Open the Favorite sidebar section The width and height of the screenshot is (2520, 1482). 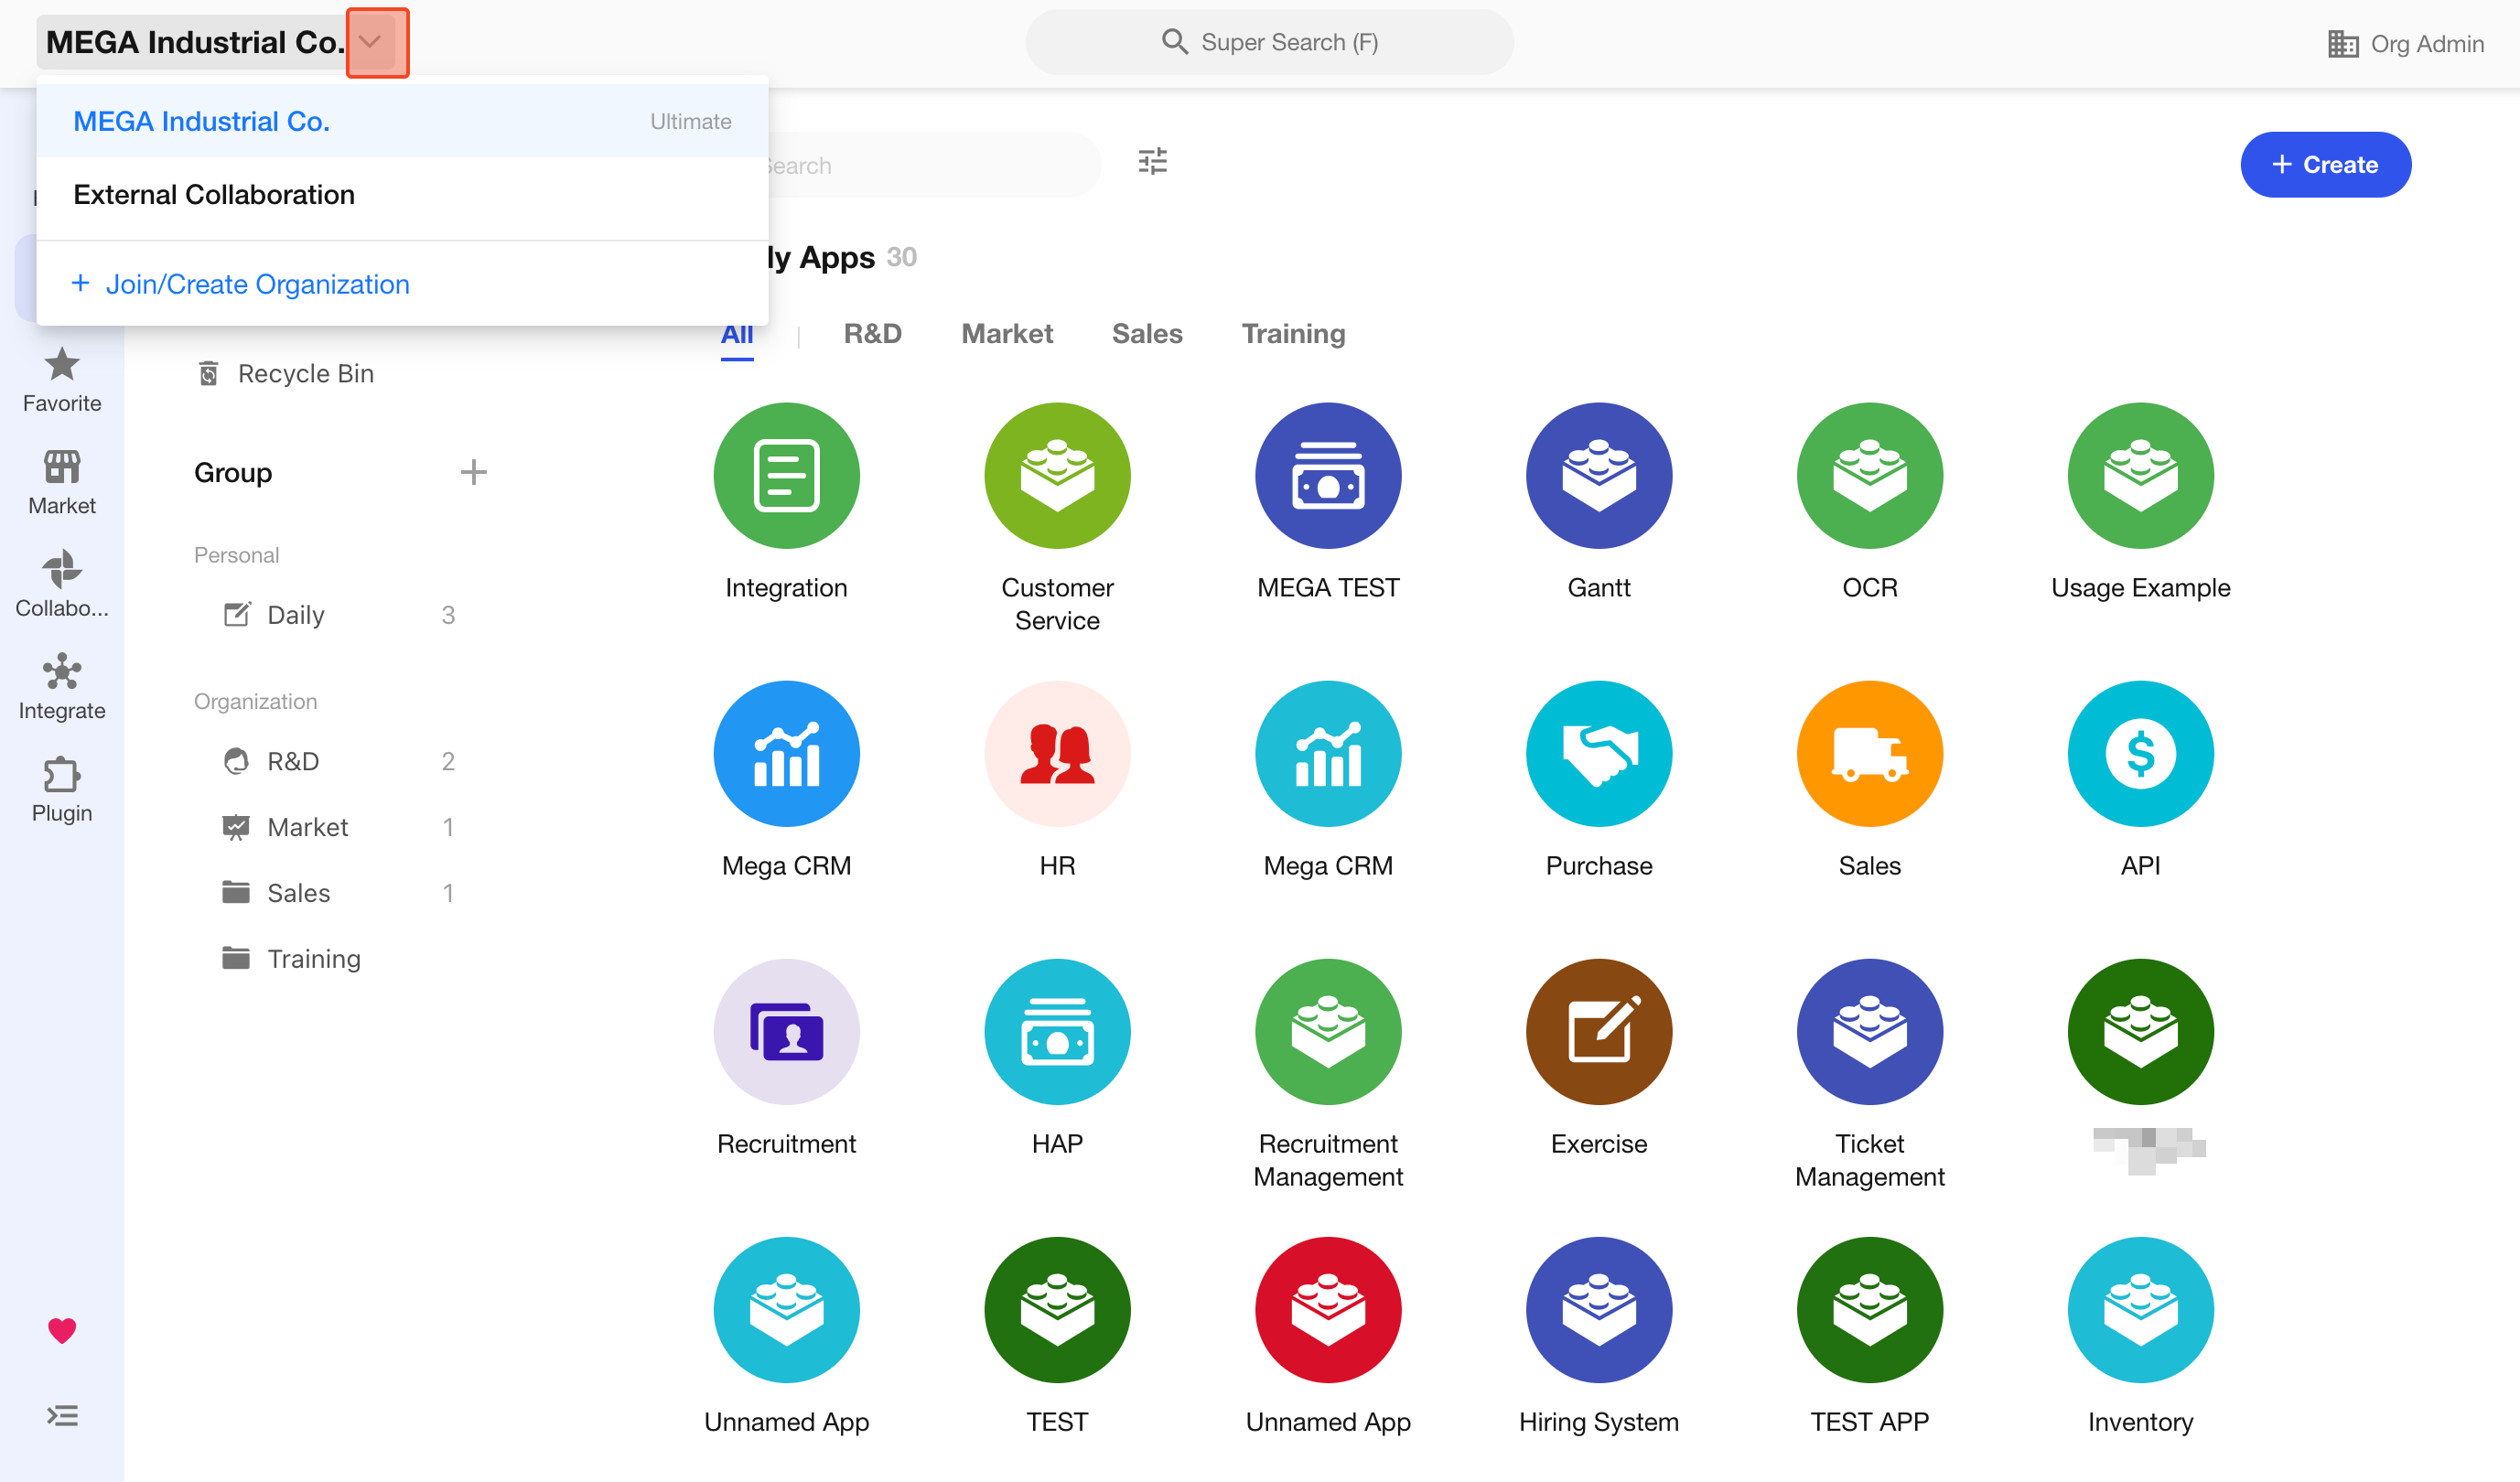pyautogui.click(x=62, y=380)
